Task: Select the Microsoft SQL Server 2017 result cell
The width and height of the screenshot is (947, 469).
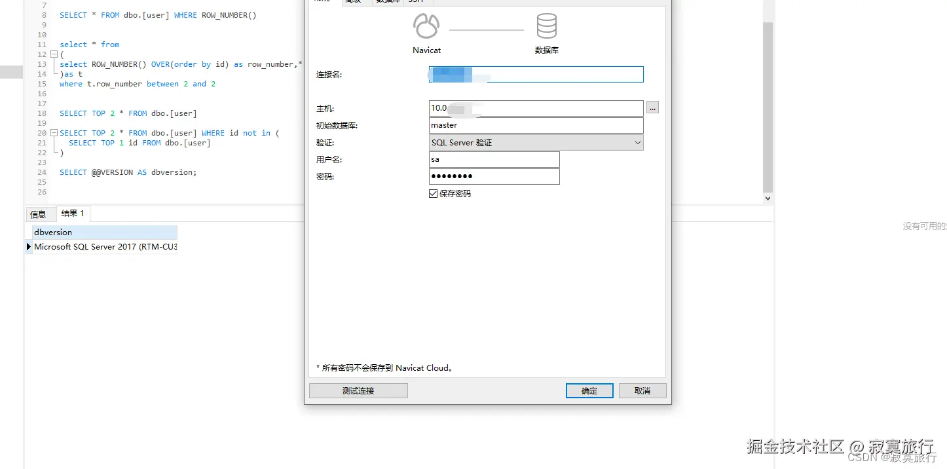Action: (105, 247)
